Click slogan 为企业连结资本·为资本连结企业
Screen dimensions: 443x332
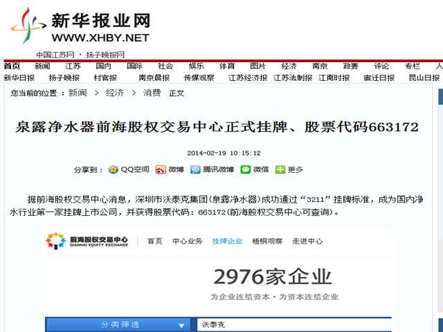coord(274,297)
